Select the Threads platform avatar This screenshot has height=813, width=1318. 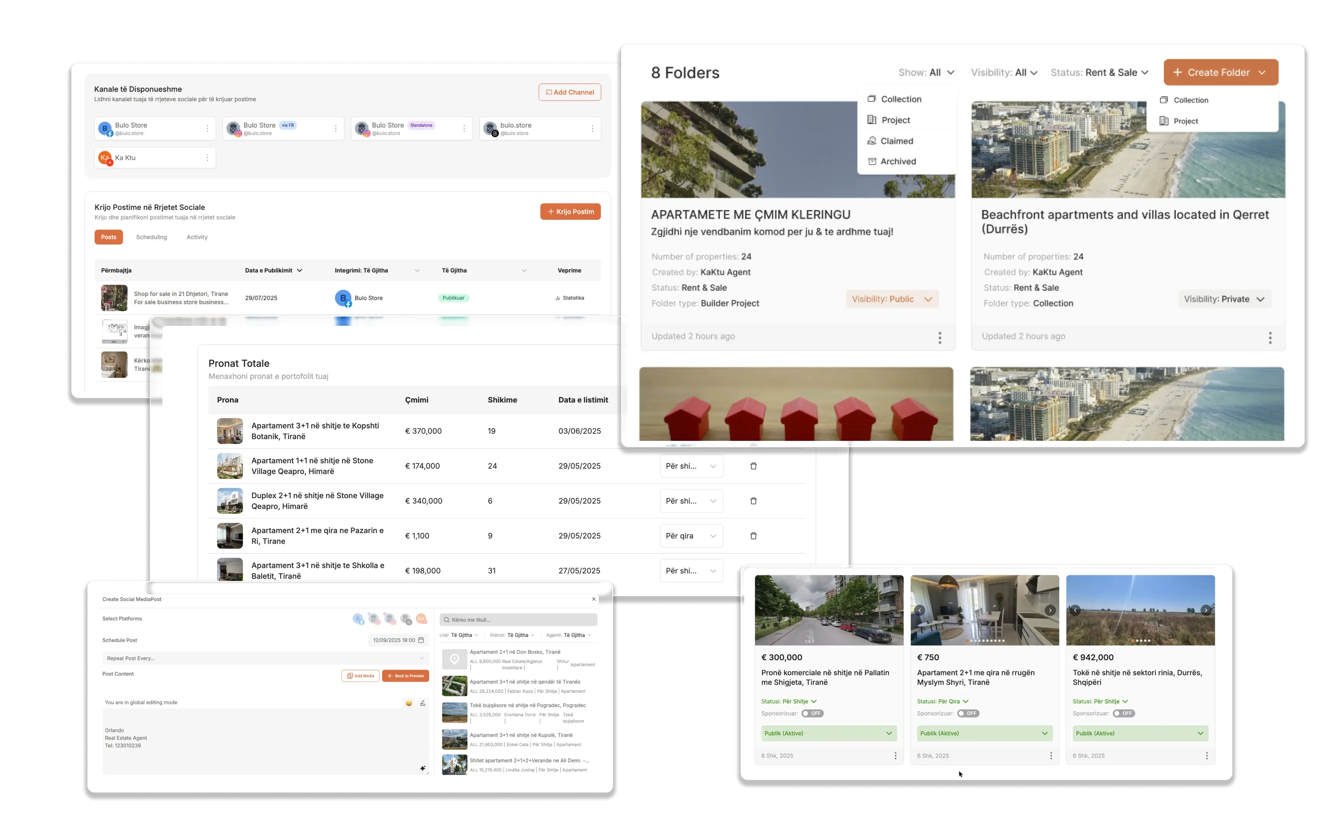[406, 619]
